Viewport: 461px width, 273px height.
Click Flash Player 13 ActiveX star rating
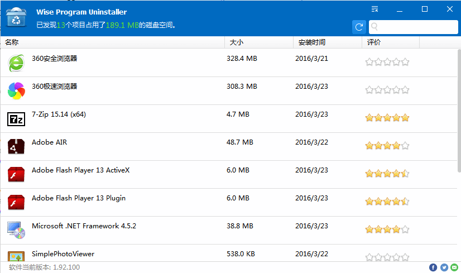tap(387, 174)
